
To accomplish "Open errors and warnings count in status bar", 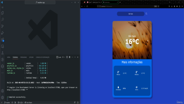I will 20,103.
